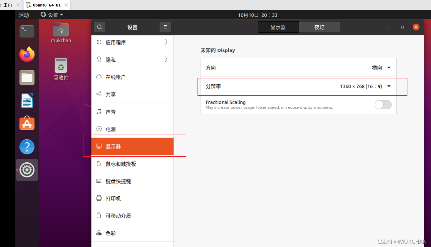The width and height of the screenshot is (431, 247).
Task: Click 活动 activities button
Action: 24,15
